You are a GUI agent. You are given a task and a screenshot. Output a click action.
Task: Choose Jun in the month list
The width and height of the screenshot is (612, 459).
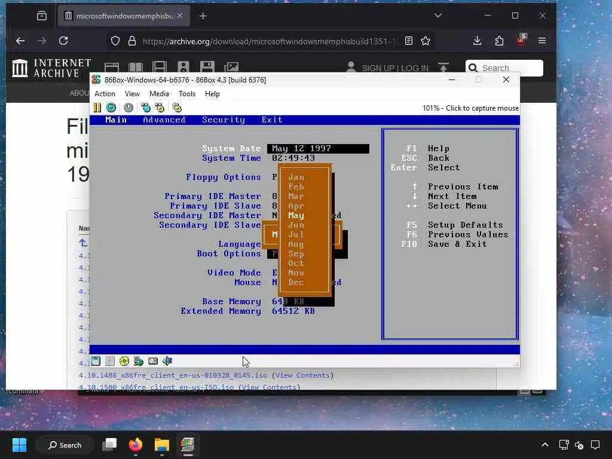pyautogui.click(x=296, y=225)
